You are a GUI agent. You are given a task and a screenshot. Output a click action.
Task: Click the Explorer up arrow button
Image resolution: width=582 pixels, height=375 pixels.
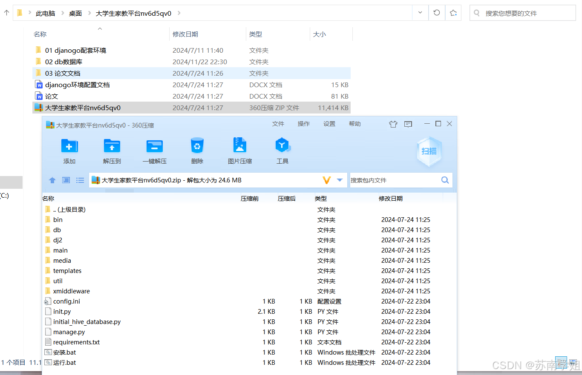coord(6,13)
